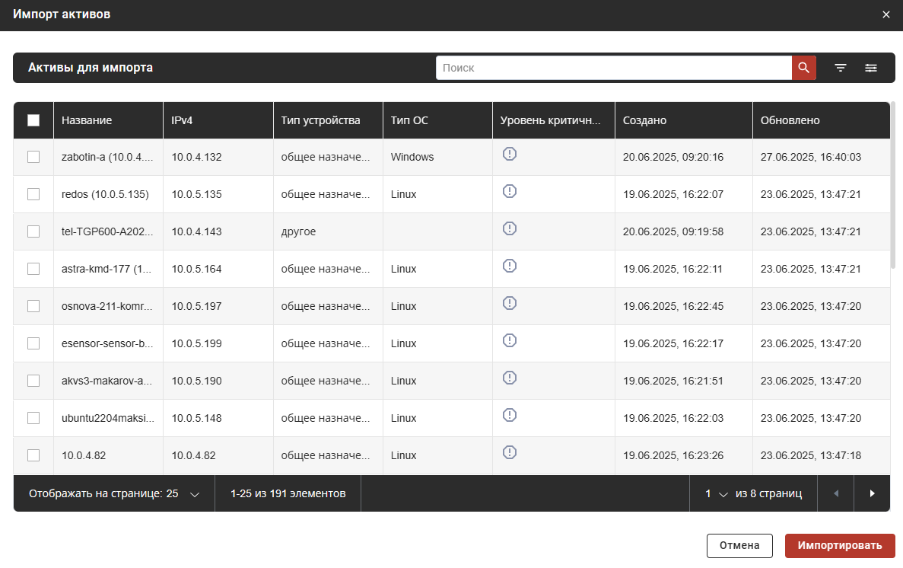Sort by Создано column header
Viewport: 903px width, 568px height.
[644, 120]
